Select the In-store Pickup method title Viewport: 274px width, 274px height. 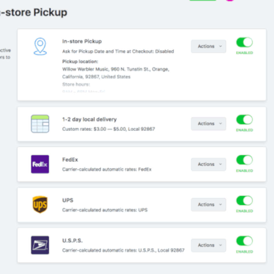(81, 41)
